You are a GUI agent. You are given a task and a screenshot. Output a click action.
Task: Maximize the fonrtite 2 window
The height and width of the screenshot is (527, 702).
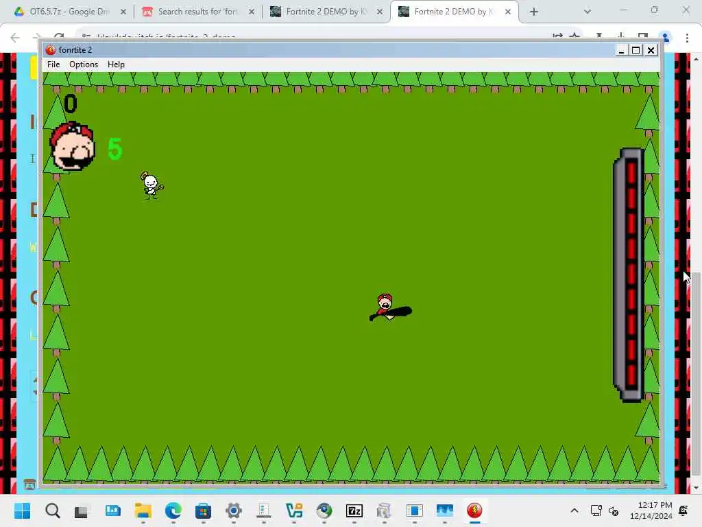tap(636, 50)
